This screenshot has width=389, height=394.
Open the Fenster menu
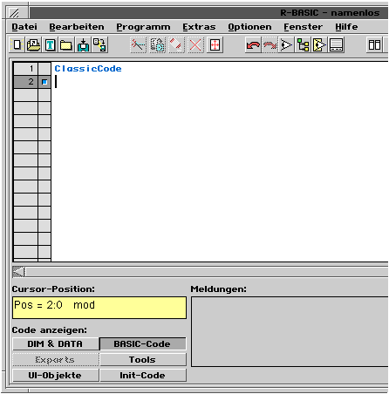tap(304, 27)
